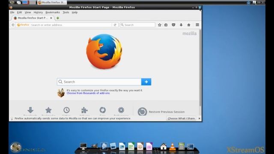Click Firefox task button in top panel
Viewport: 274px width, 154px height.
(x=52, y=3)
